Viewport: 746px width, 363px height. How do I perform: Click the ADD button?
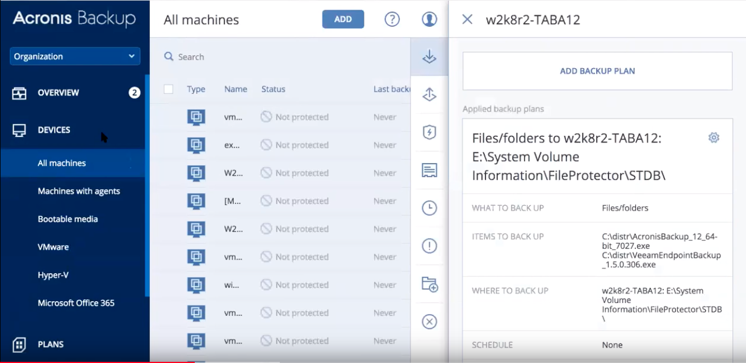(343, 19)
